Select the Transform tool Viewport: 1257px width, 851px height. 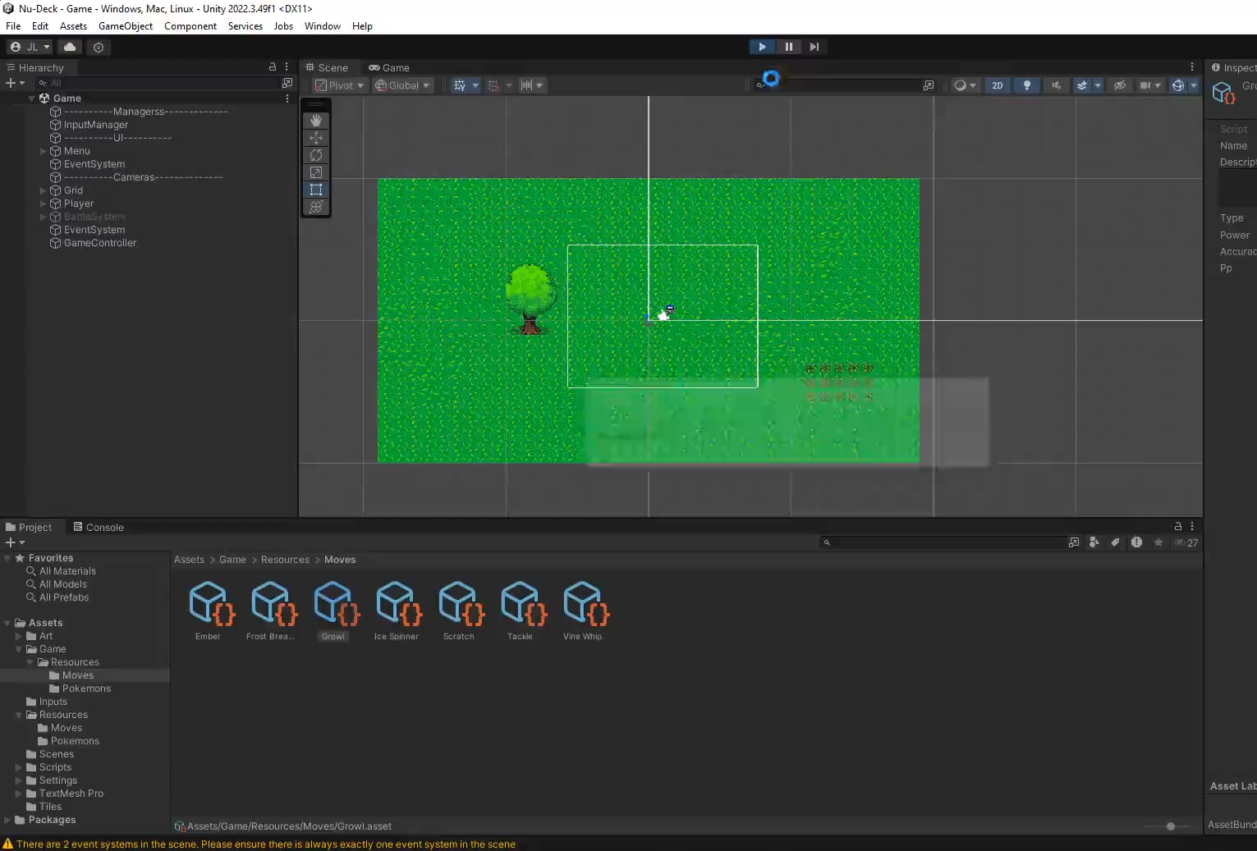(316, 207)
